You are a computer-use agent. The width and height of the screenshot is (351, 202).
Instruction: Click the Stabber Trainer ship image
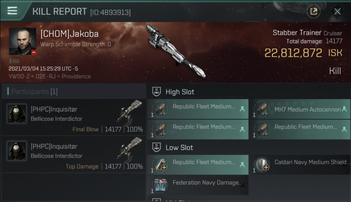(176, 51)
